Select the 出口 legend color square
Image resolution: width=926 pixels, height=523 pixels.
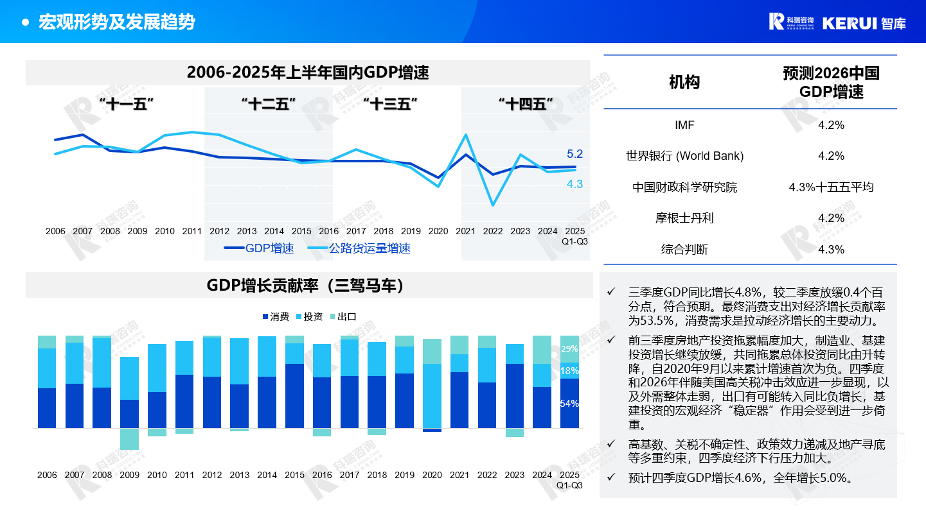coord(332,317)
